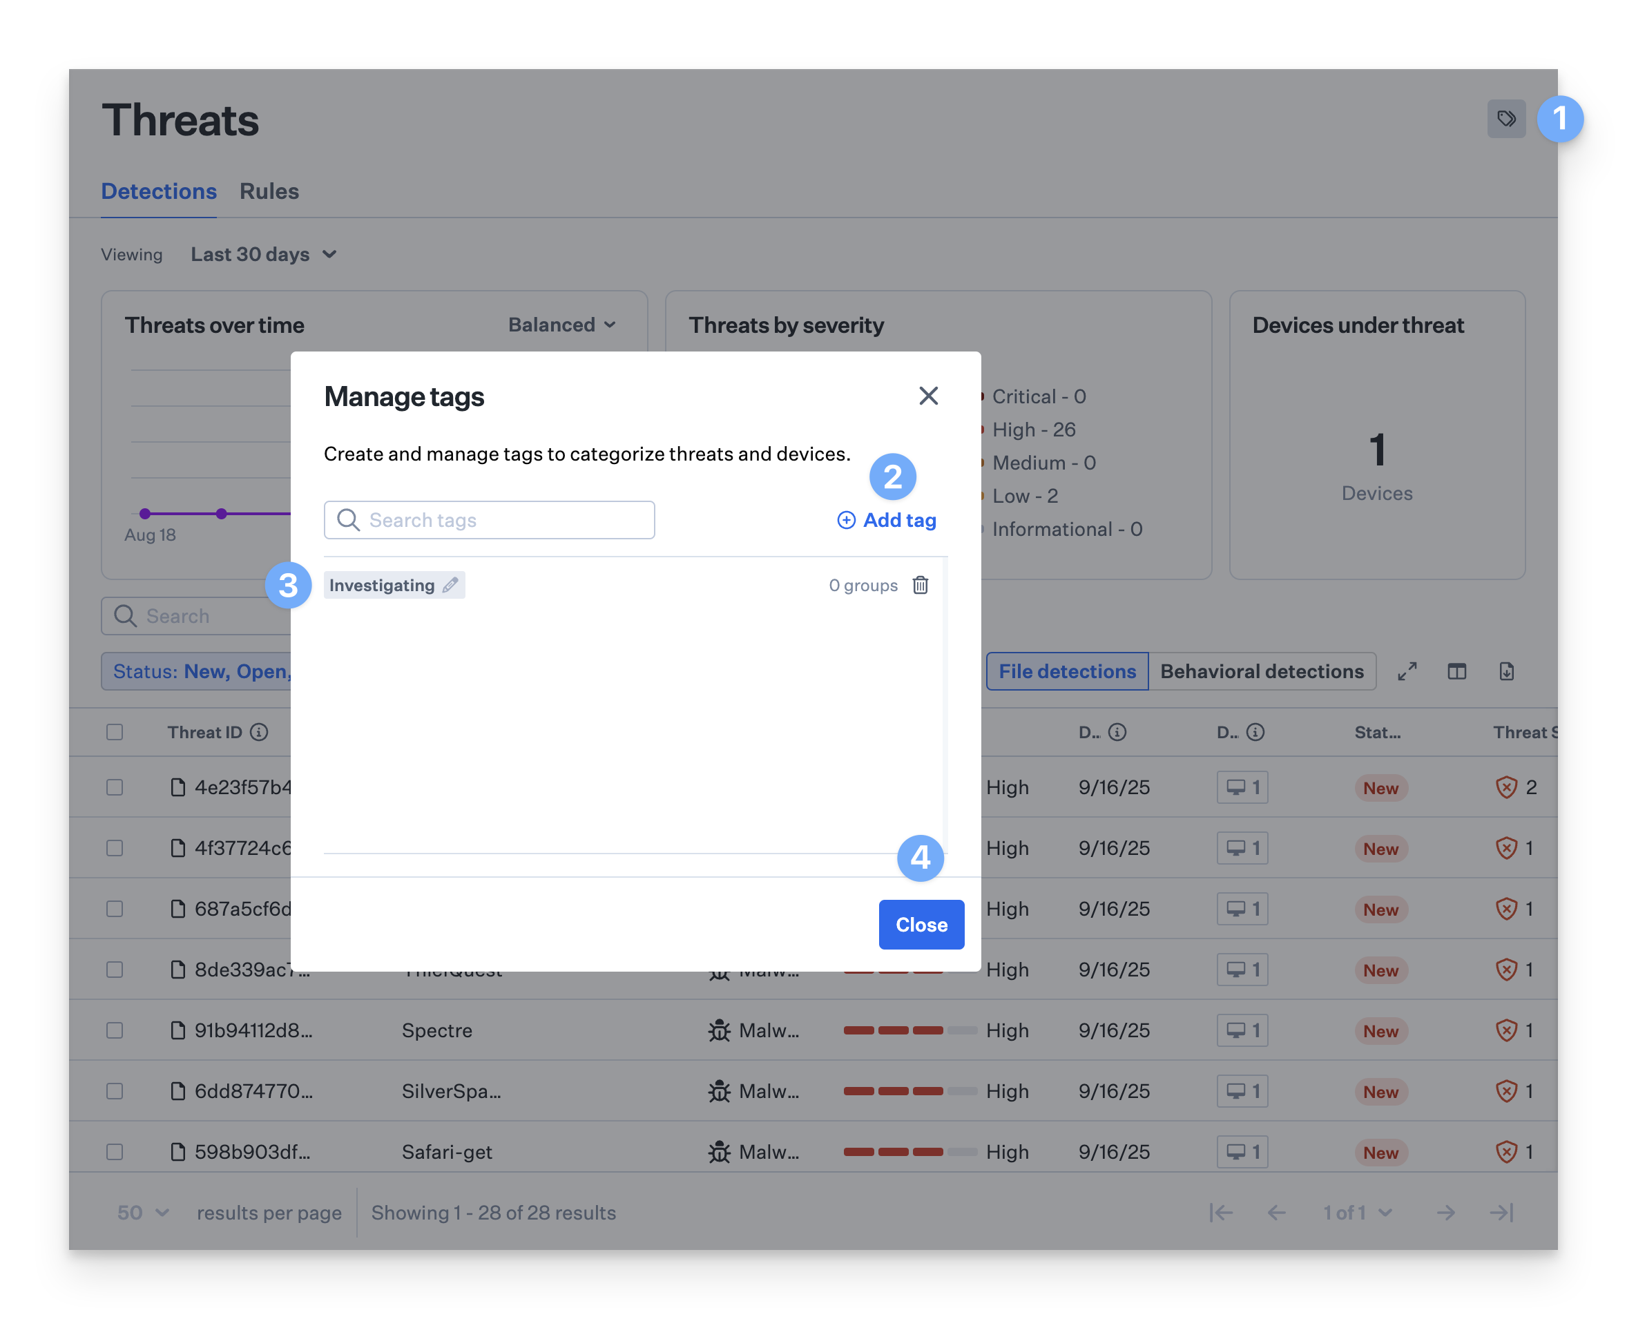The width and height of the screenshot is (1627, 1319).
Task: Go to last page arrow icon
Action: [x=1501, y=1213]
